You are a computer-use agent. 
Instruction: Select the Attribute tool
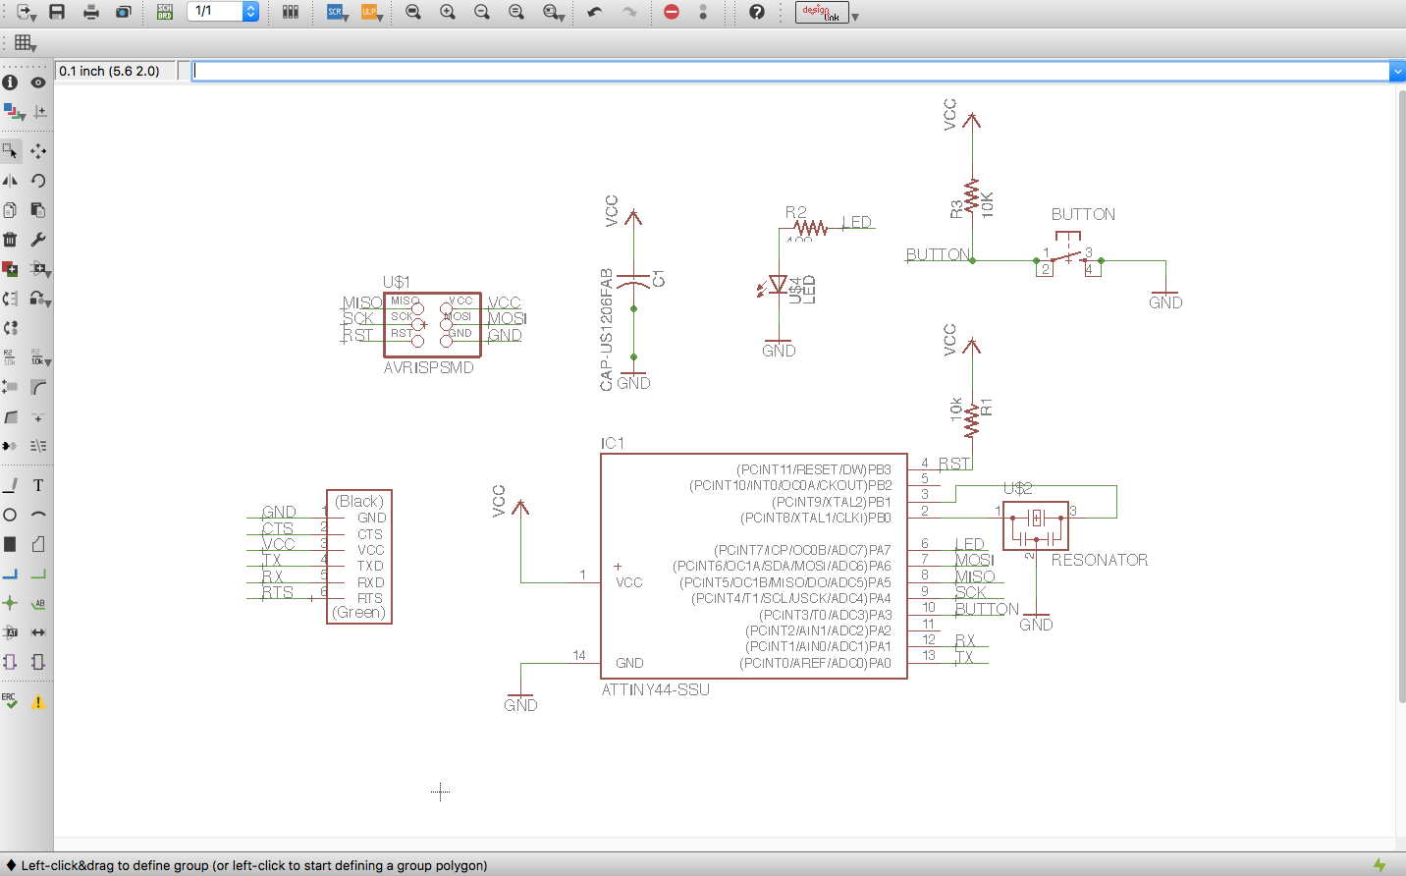pos(10,632)
